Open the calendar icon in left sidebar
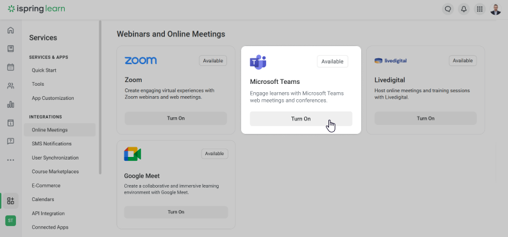The width and height of the screenshot is (508, 237). (11, 67)
